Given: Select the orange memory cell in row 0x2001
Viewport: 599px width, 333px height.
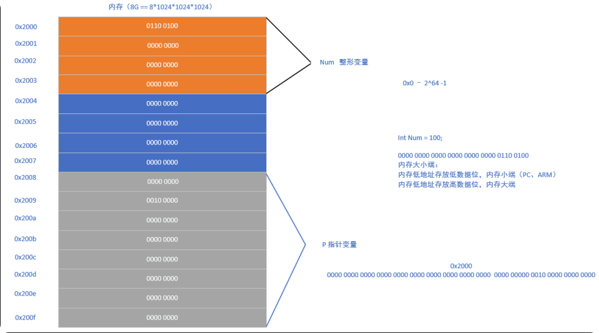Looking at the screenshot, I should (162, 46).
